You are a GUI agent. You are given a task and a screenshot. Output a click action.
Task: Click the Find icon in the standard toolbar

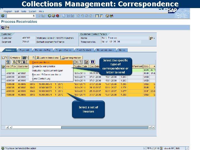click(68, 16)
